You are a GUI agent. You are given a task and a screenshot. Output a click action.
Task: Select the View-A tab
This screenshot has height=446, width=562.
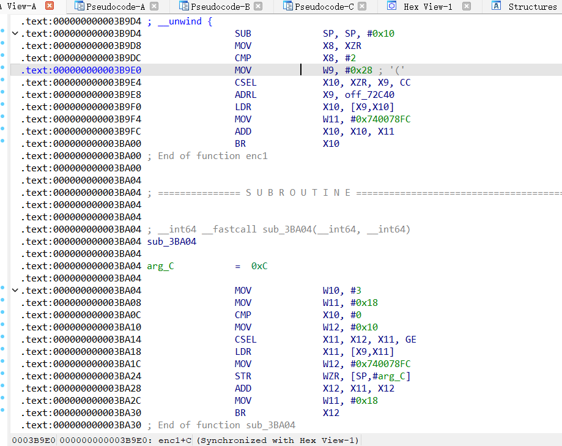pos(21,6)
